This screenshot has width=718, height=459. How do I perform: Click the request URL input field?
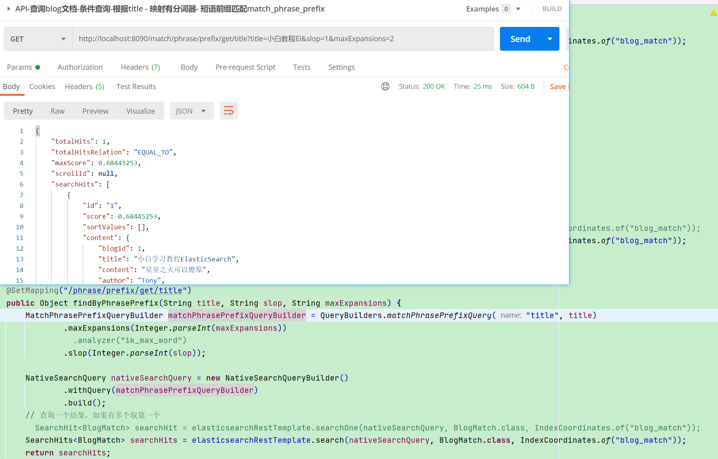point(283,39)
